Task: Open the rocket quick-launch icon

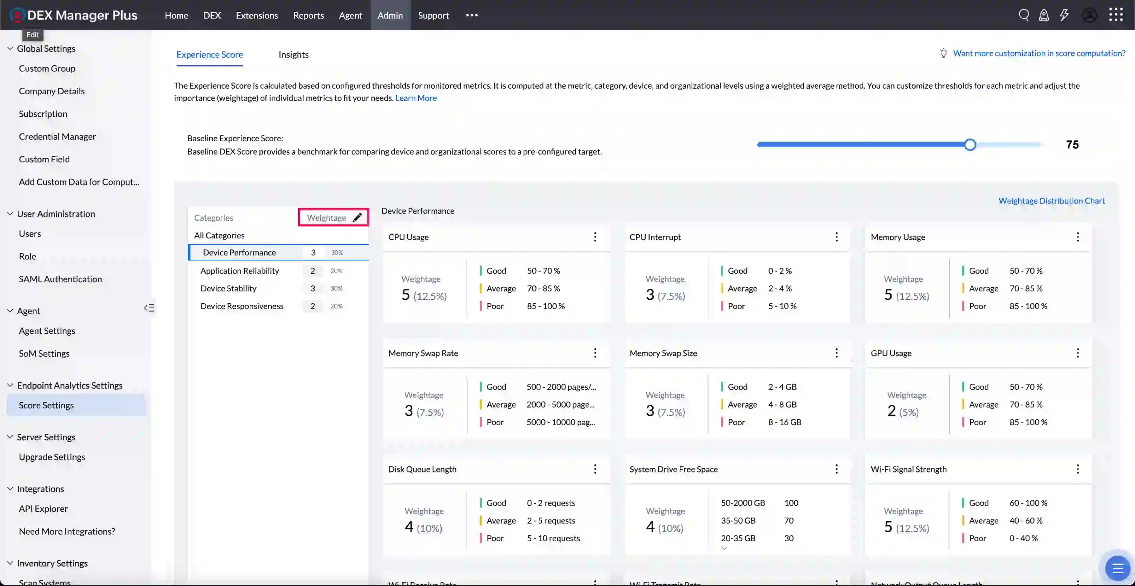Action: point(1043,15)
